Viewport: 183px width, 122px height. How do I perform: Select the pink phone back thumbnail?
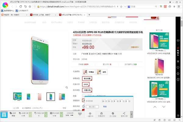(x=40, y=97)
